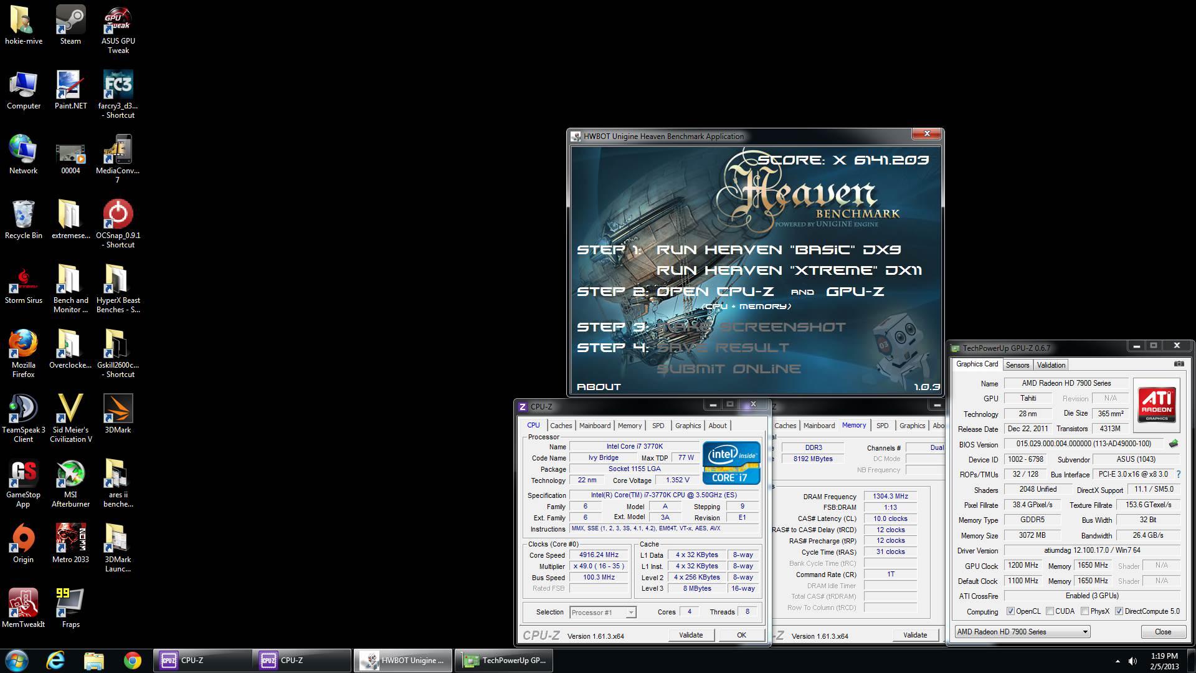The image size is (1196, 673).
Task: Launch OCSnap_0.9.1 shortcut
Action: pyautogui.click(x=118, y=224)
